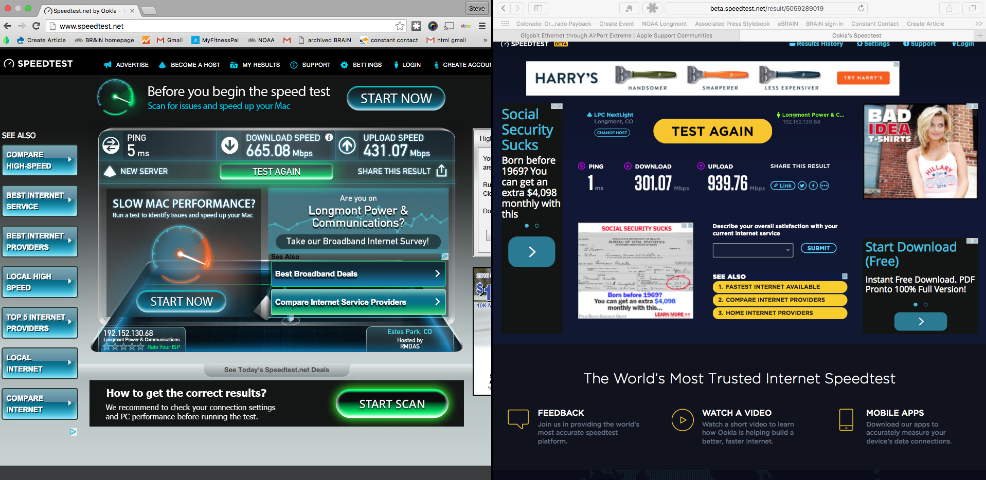Screen dimensions: 986x480
Task: Click the round color-wheel extension icon in Chrome
Action: point(433,26)
